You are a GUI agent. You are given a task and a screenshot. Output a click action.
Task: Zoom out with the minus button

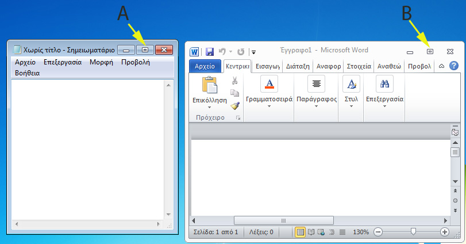click(378, 232)
